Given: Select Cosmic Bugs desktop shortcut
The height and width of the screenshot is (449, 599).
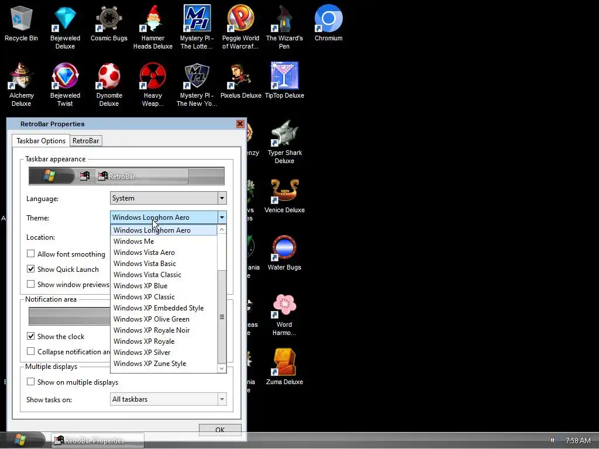Looking at the screenshot, I should tap(109, 23).
